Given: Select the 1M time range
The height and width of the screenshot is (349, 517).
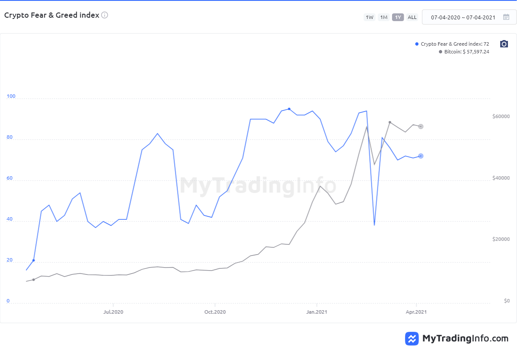Looking at the screenshot, I should tap(383, 17).
